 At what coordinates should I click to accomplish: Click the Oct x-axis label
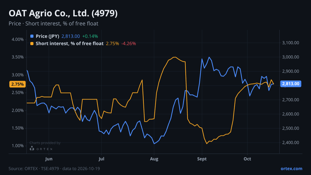tap(247, 159)
